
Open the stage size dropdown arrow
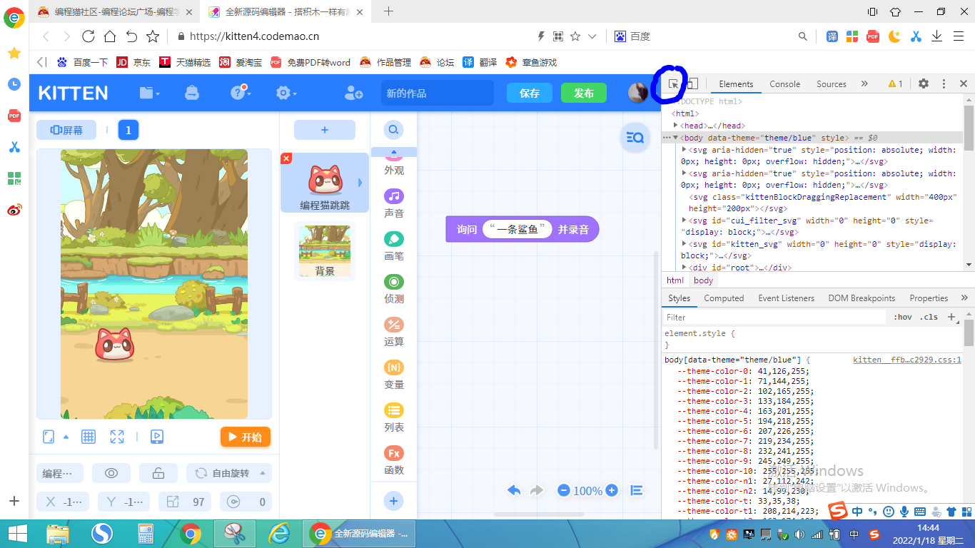pyautogui.click(x=66, y=437)
